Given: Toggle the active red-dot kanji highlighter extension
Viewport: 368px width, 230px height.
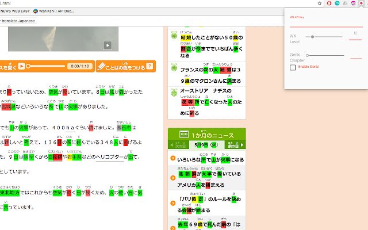Looking at the screenshot, I should tap(362, 3).
